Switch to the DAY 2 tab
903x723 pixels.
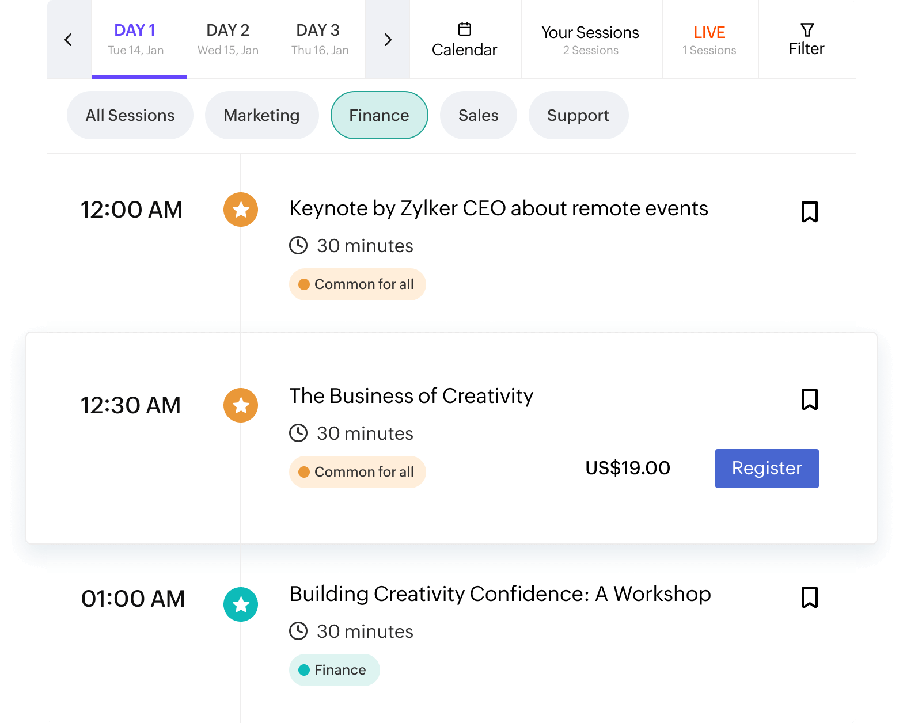228,39
